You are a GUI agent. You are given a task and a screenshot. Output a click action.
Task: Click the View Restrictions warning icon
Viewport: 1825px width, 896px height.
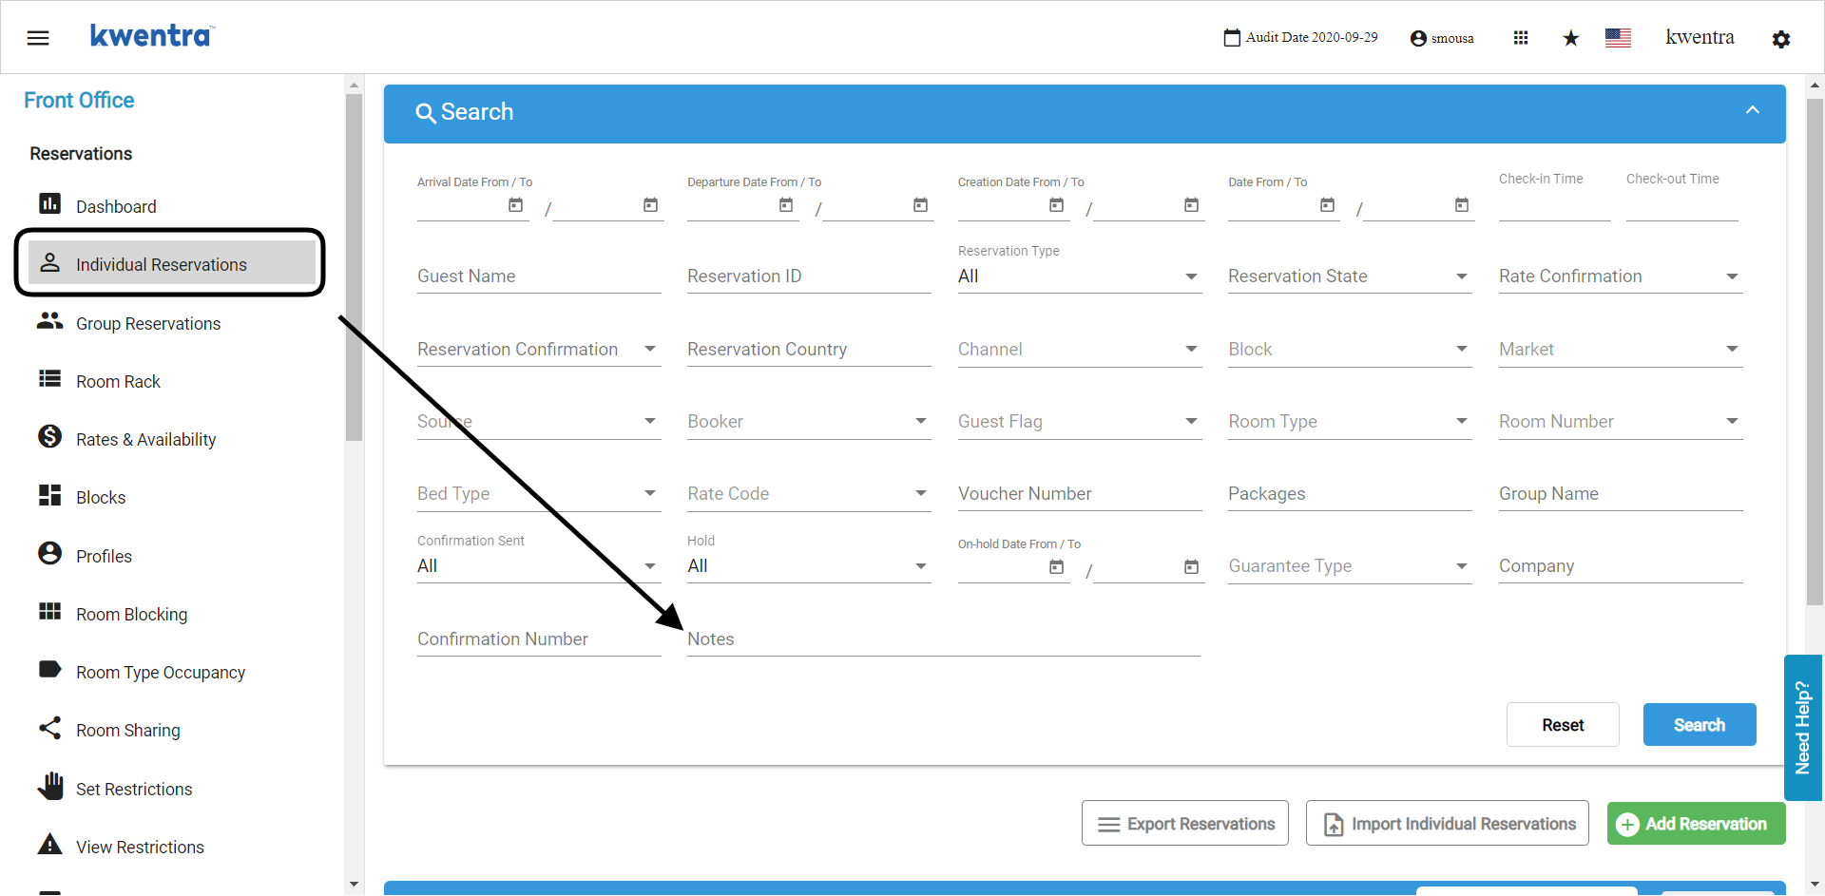coord(49,844)
